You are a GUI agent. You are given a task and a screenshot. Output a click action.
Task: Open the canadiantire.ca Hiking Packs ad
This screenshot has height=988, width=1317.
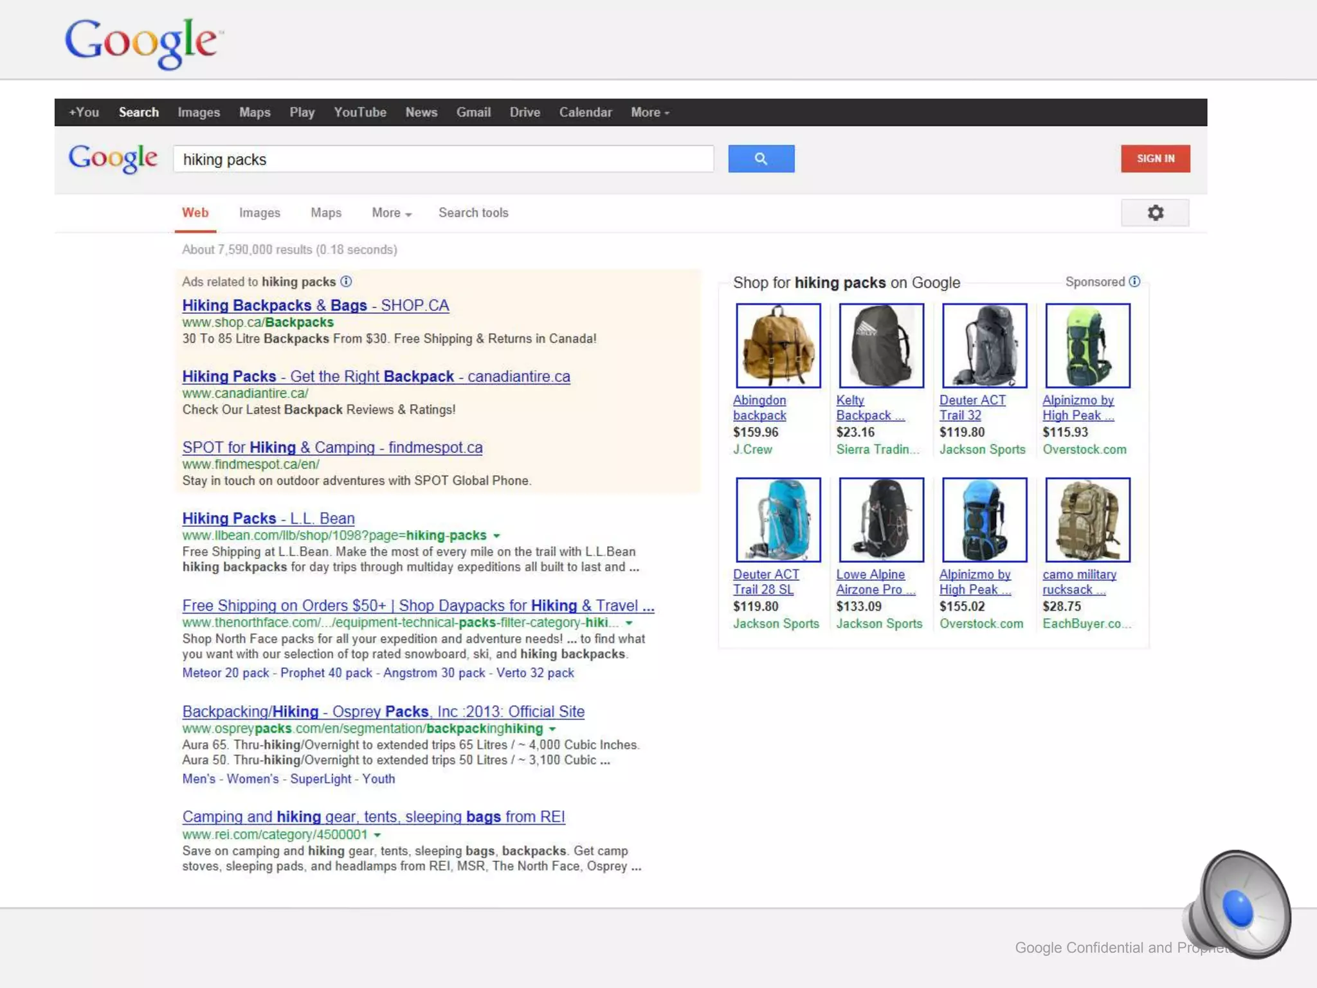coord(376,376)
